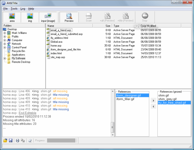Click the print log icon
Viewport: 194px width, 150px height.
18,140
